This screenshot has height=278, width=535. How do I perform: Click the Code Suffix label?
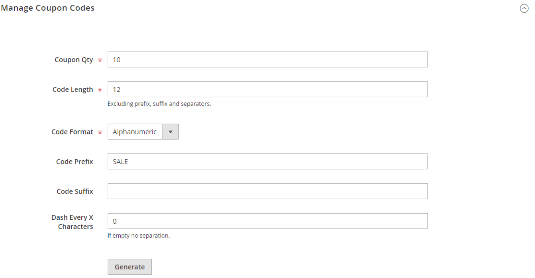pos(75,191)
